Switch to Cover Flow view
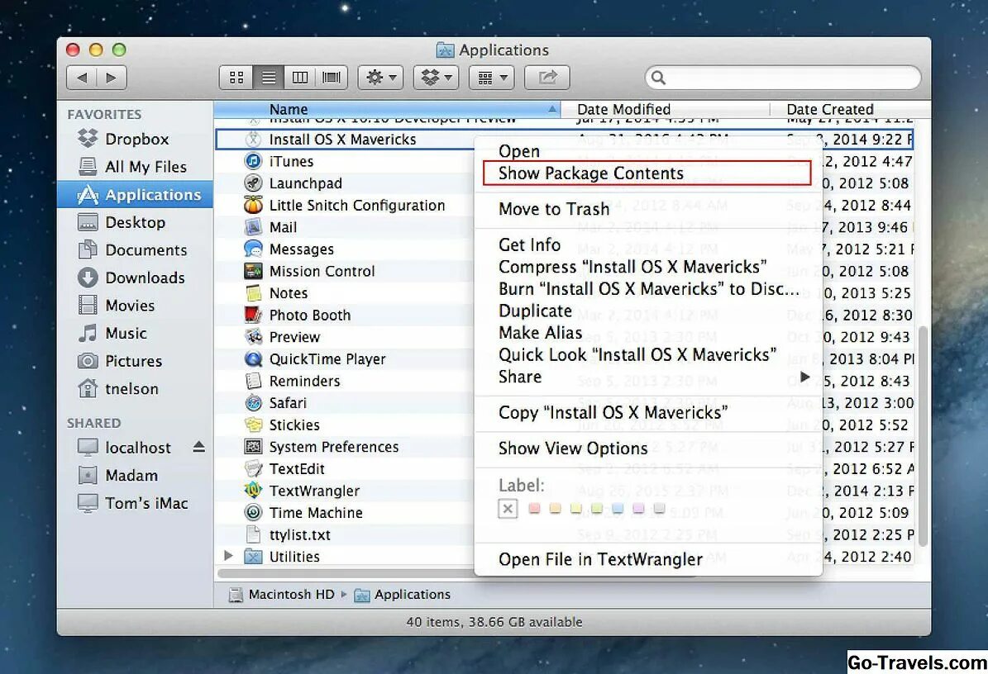Screen dimensions: 988x674 (x=332, y=78)
